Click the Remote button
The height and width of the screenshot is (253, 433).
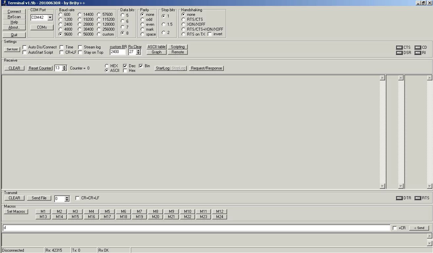point(177,52)
